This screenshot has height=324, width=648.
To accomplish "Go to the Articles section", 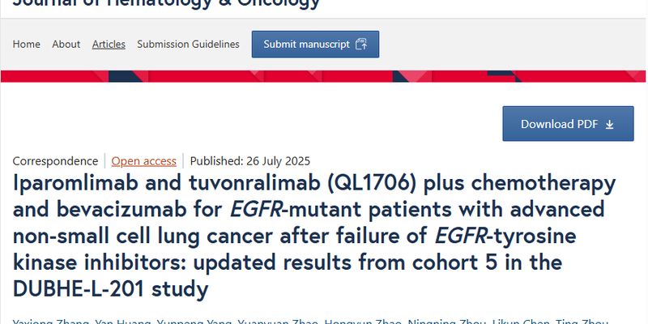I will pyautogui.click(x=109, y=44).
